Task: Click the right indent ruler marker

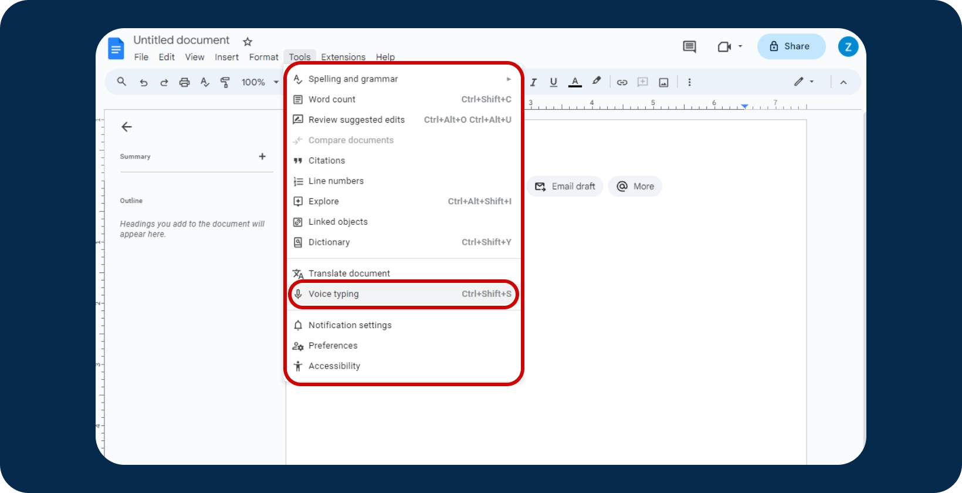Action: 744,107
